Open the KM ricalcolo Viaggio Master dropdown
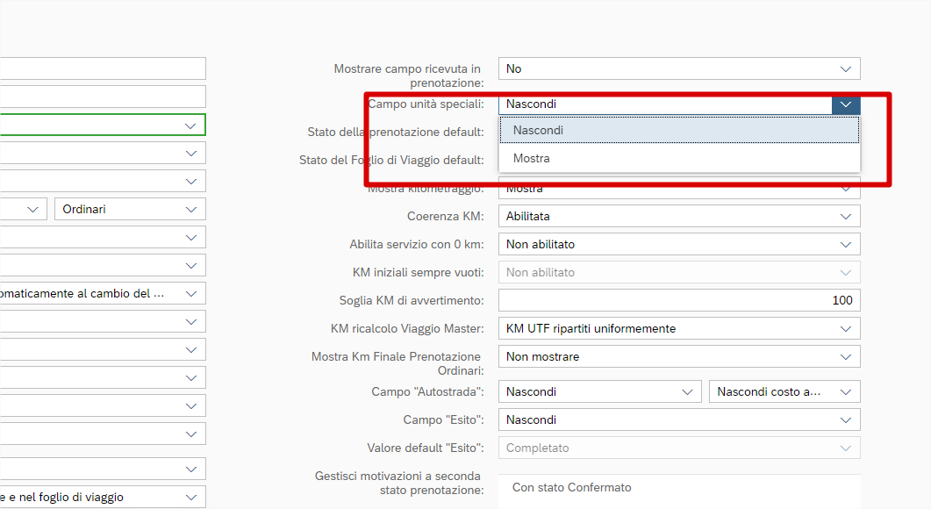The width and height of the screenshot is (931, 509). (x=845, y=329)
